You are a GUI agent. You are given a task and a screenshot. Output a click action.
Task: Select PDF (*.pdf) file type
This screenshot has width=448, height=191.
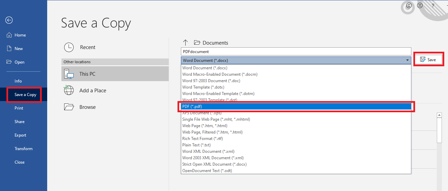pyautogui.click(x=296, y=106)
